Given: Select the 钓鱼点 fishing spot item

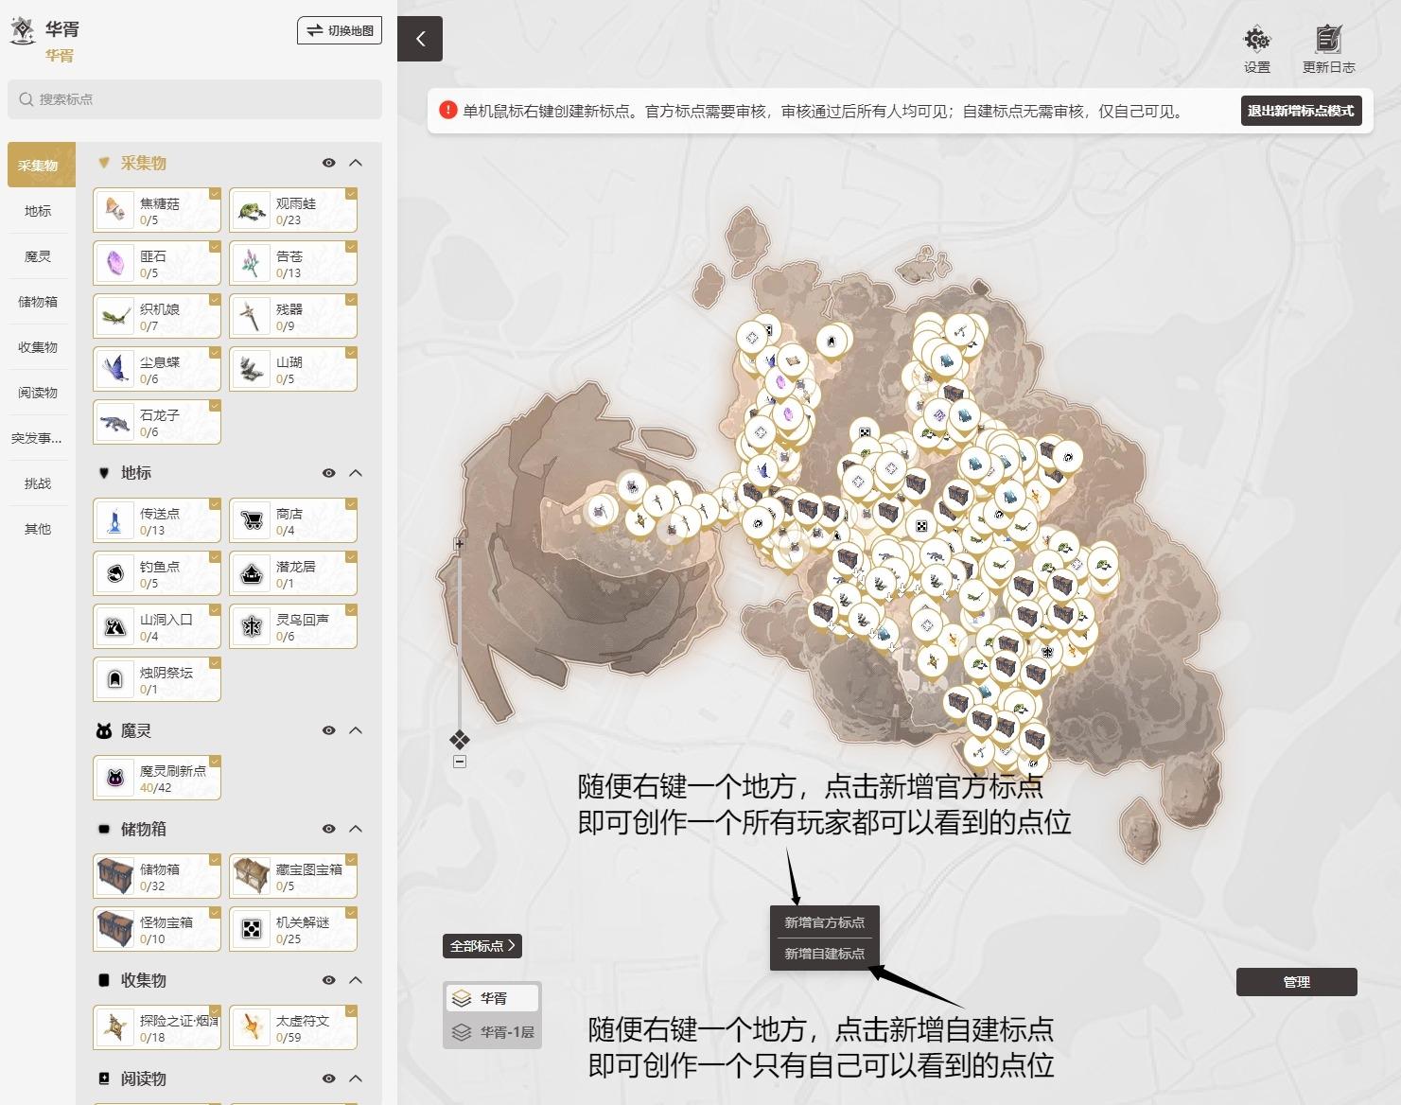Looking at the screenshot, I should coord(157,574).
